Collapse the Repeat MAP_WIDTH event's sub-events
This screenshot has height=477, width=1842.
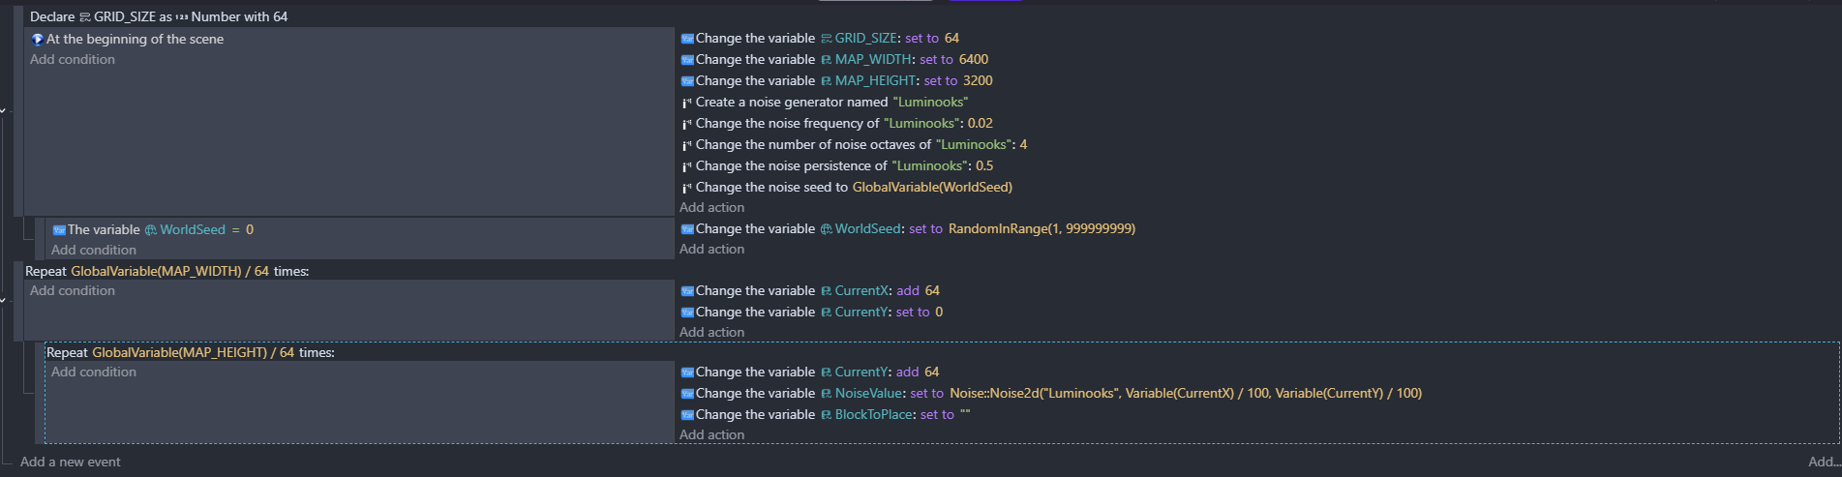(4, 301)
